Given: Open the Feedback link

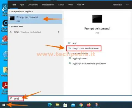Looking at the screenshot, I should (117, 5).
